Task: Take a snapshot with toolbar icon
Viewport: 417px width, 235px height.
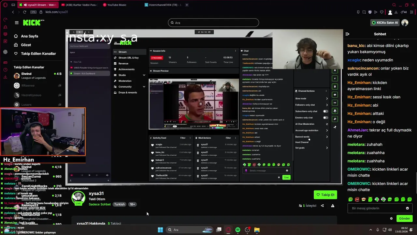Action: 364,12
